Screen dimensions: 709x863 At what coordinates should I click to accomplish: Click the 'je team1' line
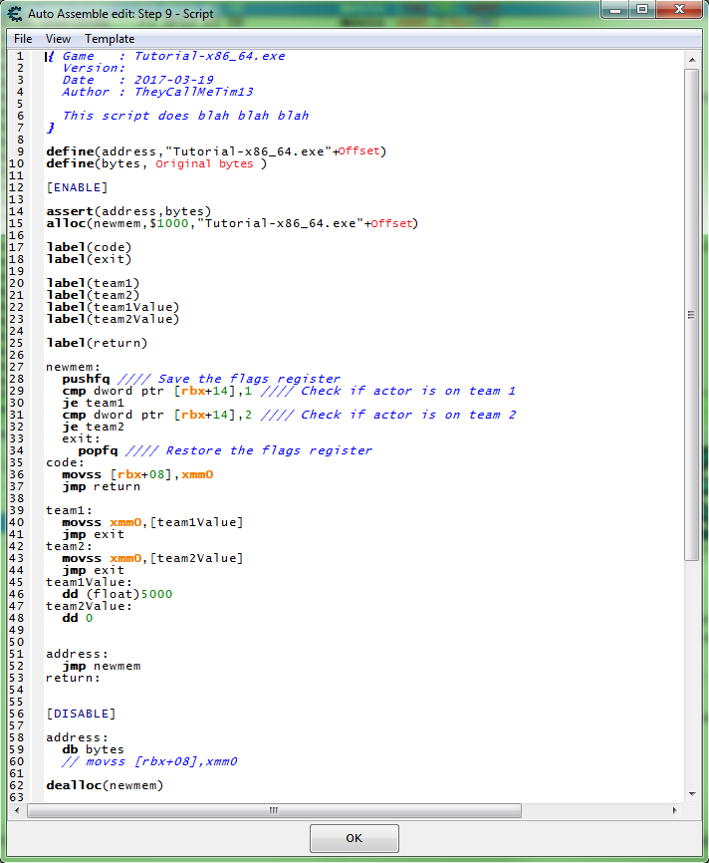tap(93, 403)
